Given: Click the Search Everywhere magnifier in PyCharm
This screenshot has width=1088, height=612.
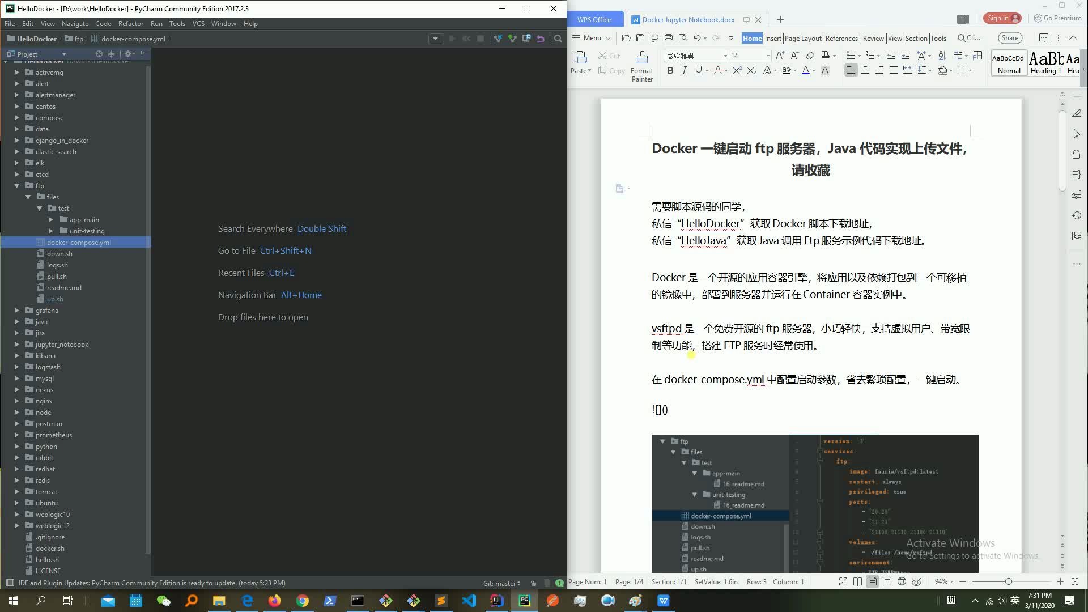Looking at the screenshot, I should coord(558,39).
